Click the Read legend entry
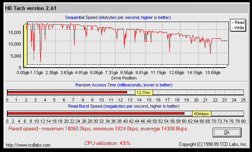 [x=238, y=22]
